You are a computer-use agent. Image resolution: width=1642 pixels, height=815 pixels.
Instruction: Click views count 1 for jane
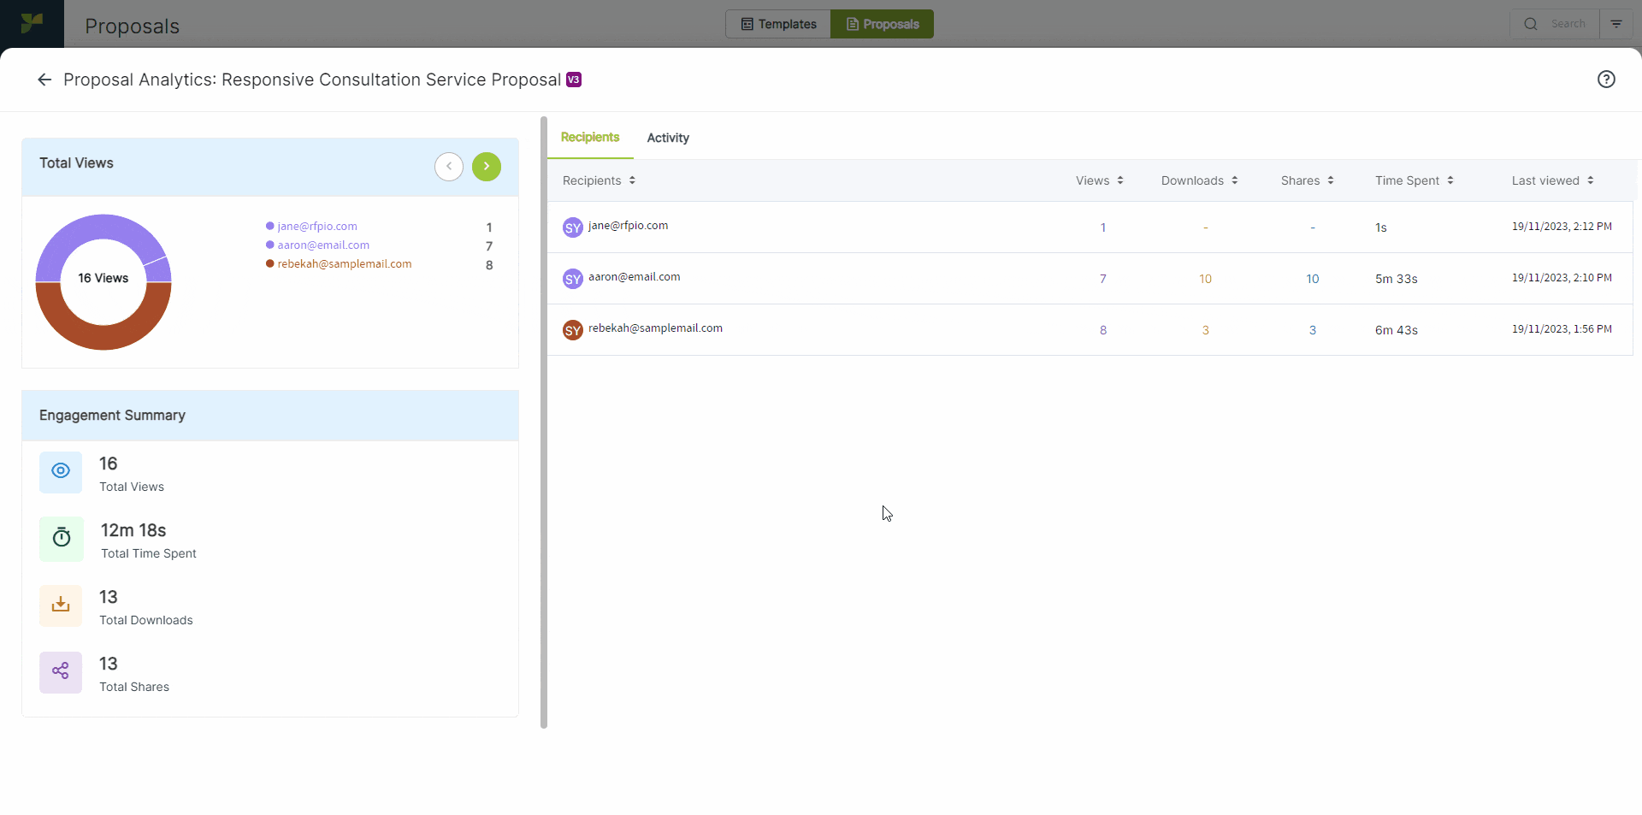point(1103,227)
